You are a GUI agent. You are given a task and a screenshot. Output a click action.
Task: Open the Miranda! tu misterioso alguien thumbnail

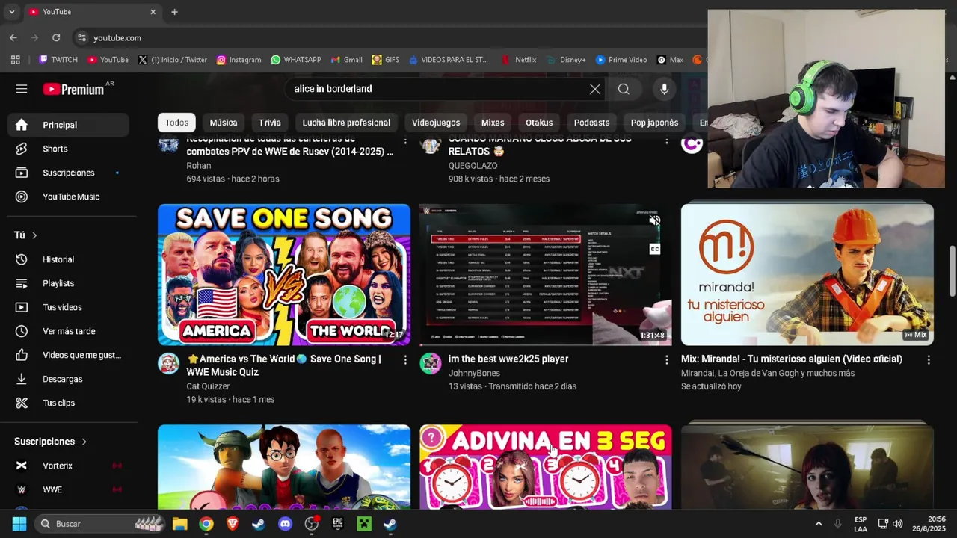(807, 274)
